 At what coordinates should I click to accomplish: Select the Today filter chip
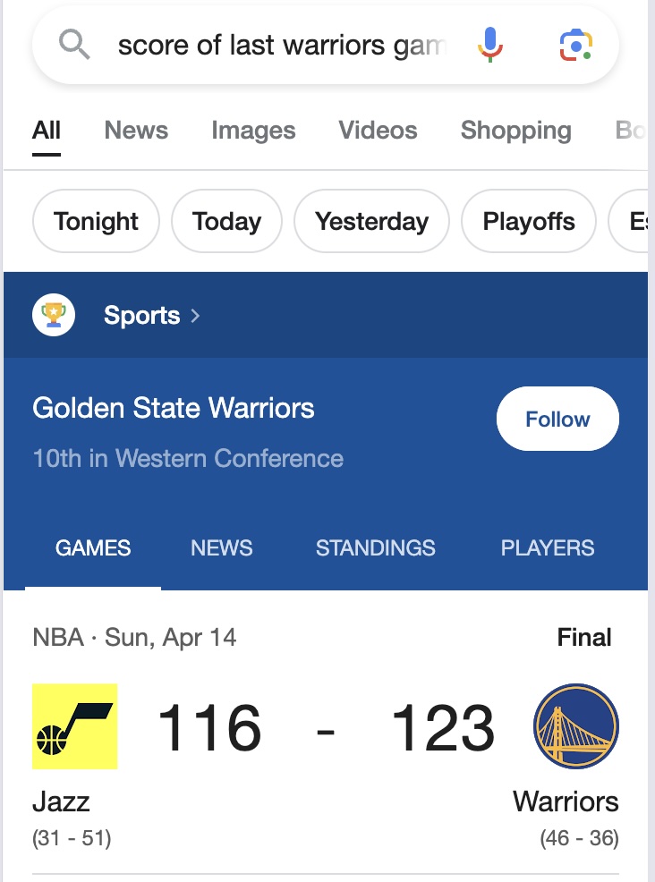click(x=226, y=221)
